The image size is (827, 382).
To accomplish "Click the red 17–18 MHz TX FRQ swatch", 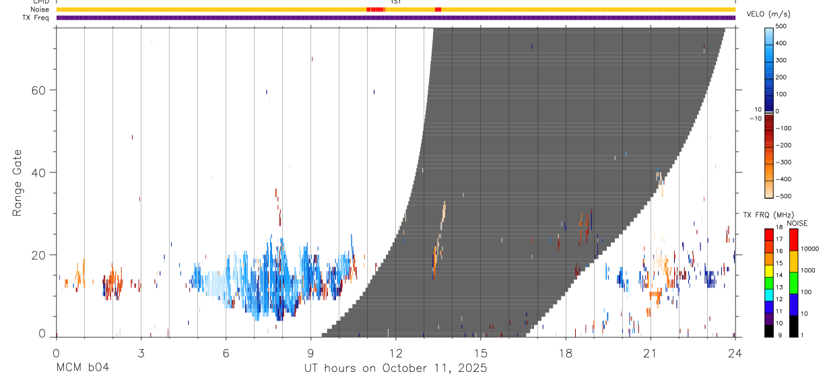I will pos(769,234).
